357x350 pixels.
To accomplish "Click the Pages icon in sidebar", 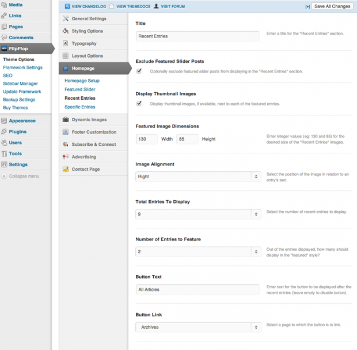I will 4,27.
